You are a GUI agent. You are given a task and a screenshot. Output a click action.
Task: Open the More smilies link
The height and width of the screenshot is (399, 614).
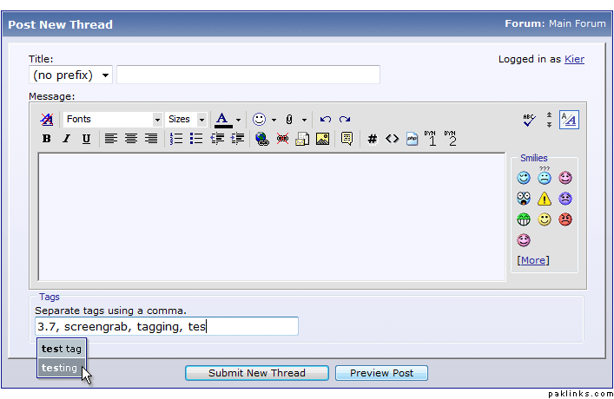click(533, 260)
